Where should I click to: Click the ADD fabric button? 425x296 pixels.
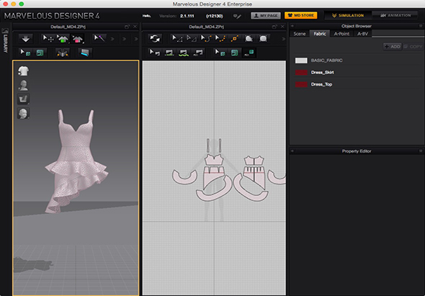point(392,47)
